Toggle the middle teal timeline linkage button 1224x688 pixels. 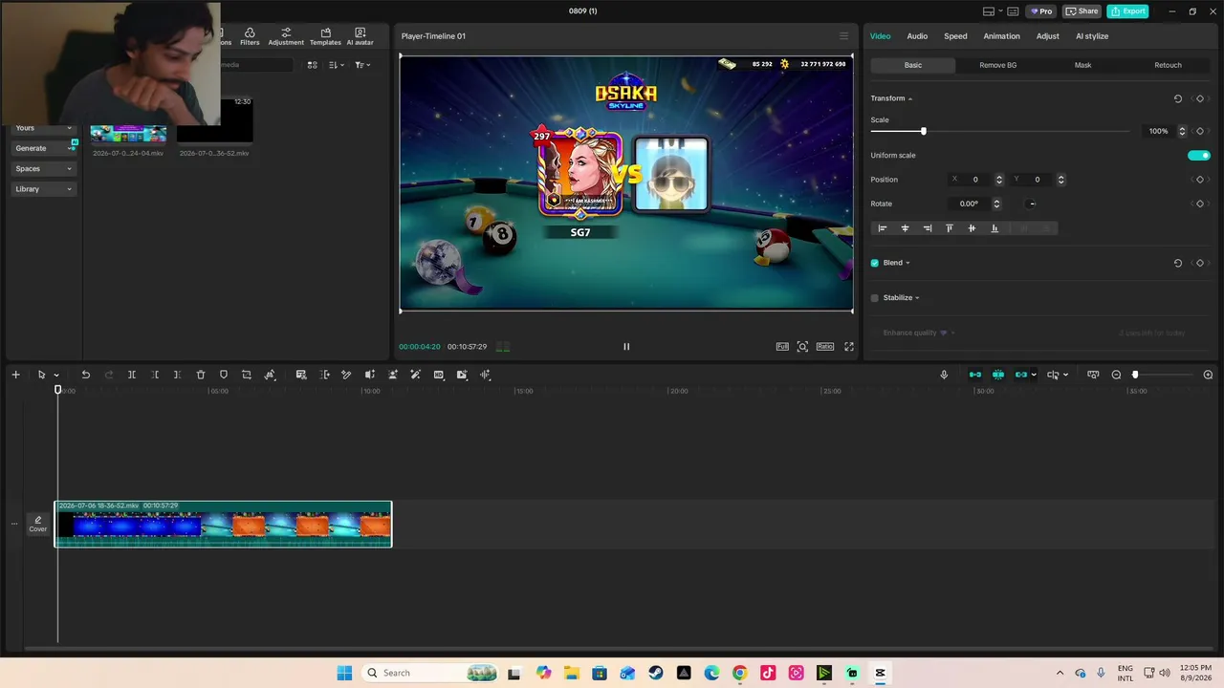point(998,375)
